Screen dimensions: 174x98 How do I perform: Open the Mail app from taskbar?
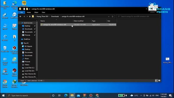78,96
